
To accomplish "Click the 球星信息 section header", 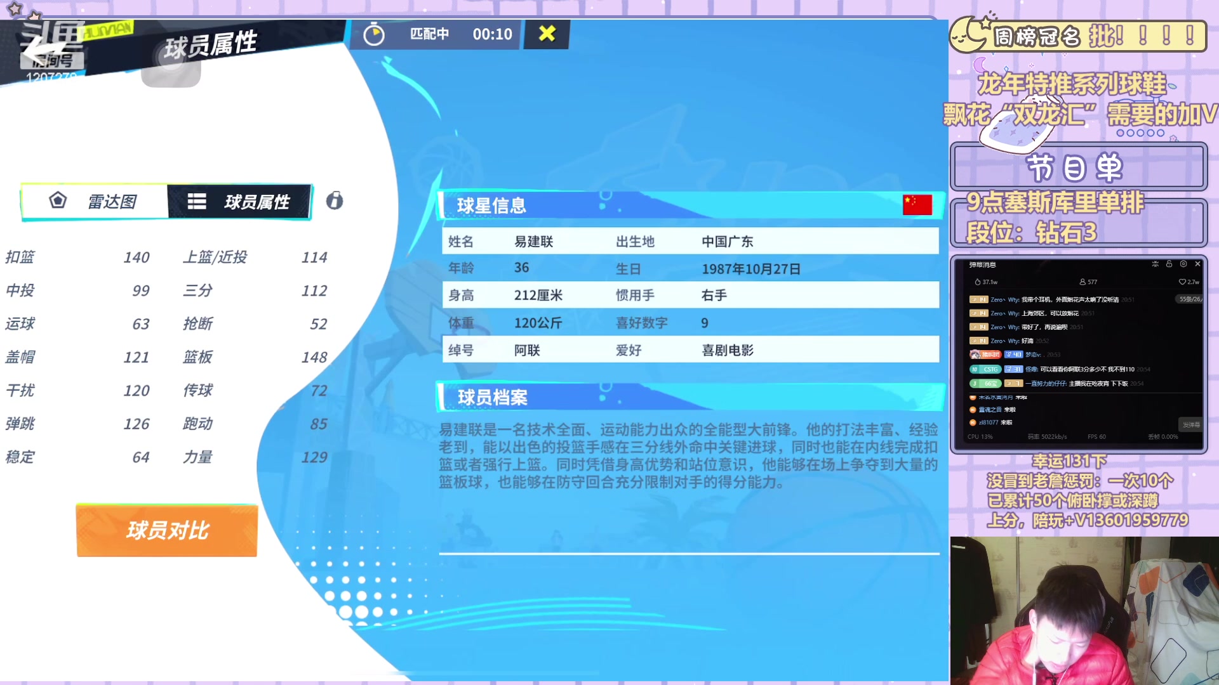I will pos(689,205).
